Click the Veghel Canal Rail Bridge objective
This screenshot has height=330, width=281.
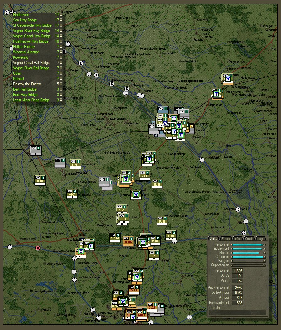click(x=31, y=62)
